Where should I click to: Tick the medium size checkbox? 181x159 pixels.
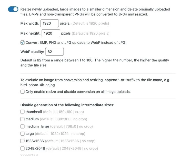coord(23,119)
